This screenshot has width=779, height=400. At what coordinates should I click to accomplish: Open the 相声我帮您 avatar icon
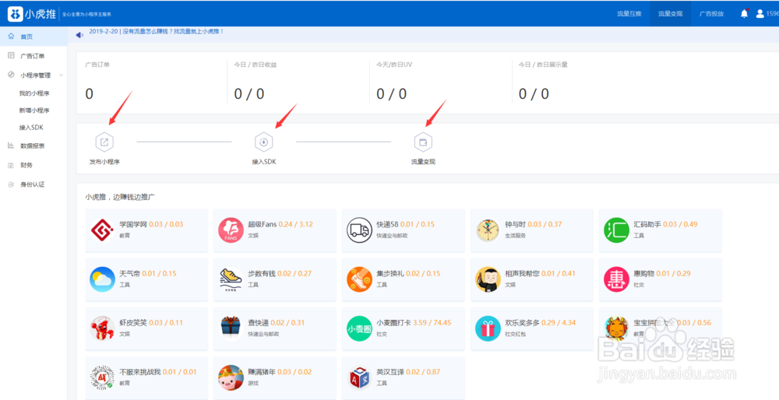[x=488, y=279]
